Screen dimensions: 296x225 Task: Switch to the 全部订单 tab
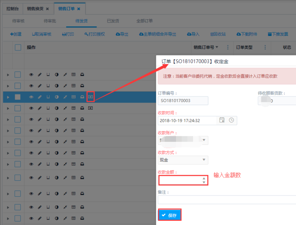pyautogui.click(x=145, y=21)
